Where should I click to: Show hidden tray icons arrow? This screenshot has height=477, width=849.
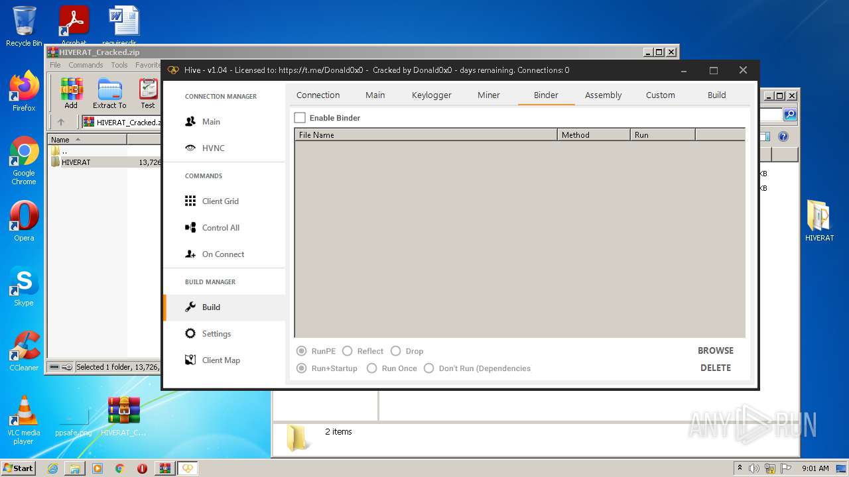pyautogui.click(x=740, y=468)
